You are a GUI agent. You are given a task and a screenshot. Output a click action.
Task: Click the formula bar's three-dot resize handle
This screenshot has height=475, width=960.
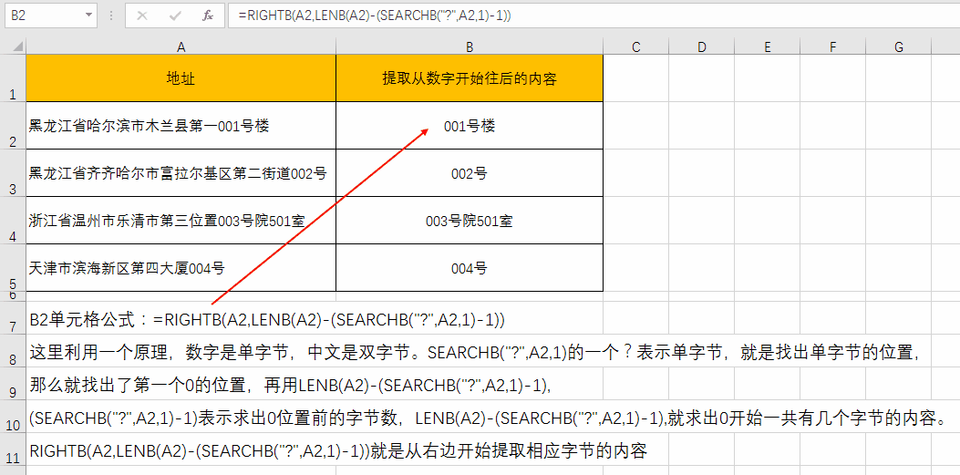pyautogui.click(x=111, y=15)
